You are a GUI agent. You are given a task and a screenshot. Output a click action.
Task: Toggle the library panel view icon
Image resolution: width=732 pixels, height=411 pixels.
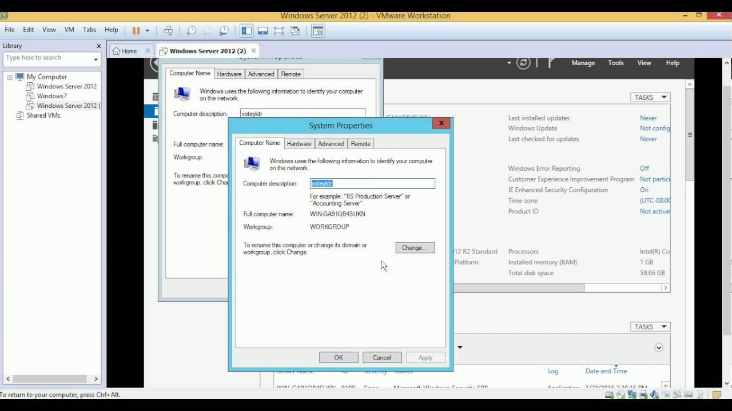pos(246,30)
